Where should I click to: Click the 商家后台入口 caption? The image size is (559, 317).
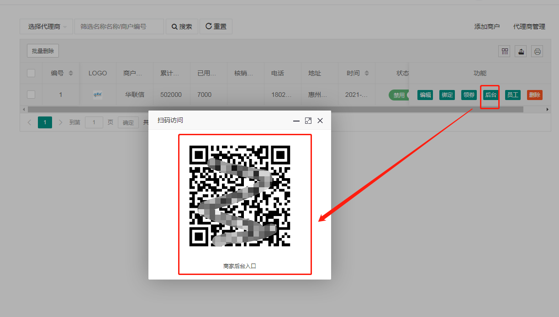(x=240, y=266)
